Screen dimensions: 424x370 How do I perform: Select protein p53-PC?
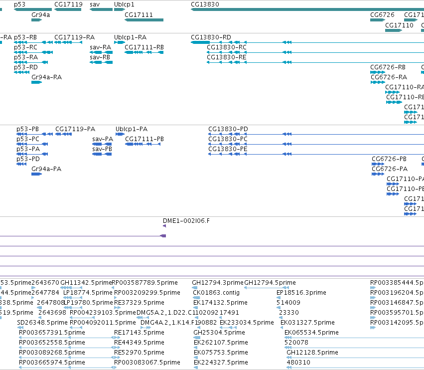[28, 139]
